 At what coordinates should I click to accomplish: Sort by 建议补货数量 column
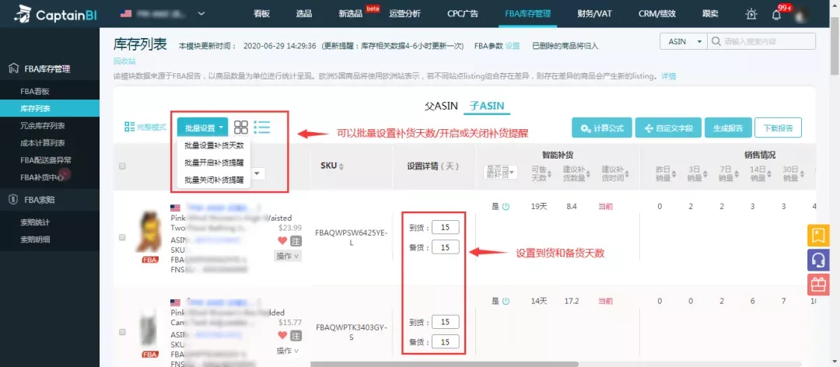(588, 173)
